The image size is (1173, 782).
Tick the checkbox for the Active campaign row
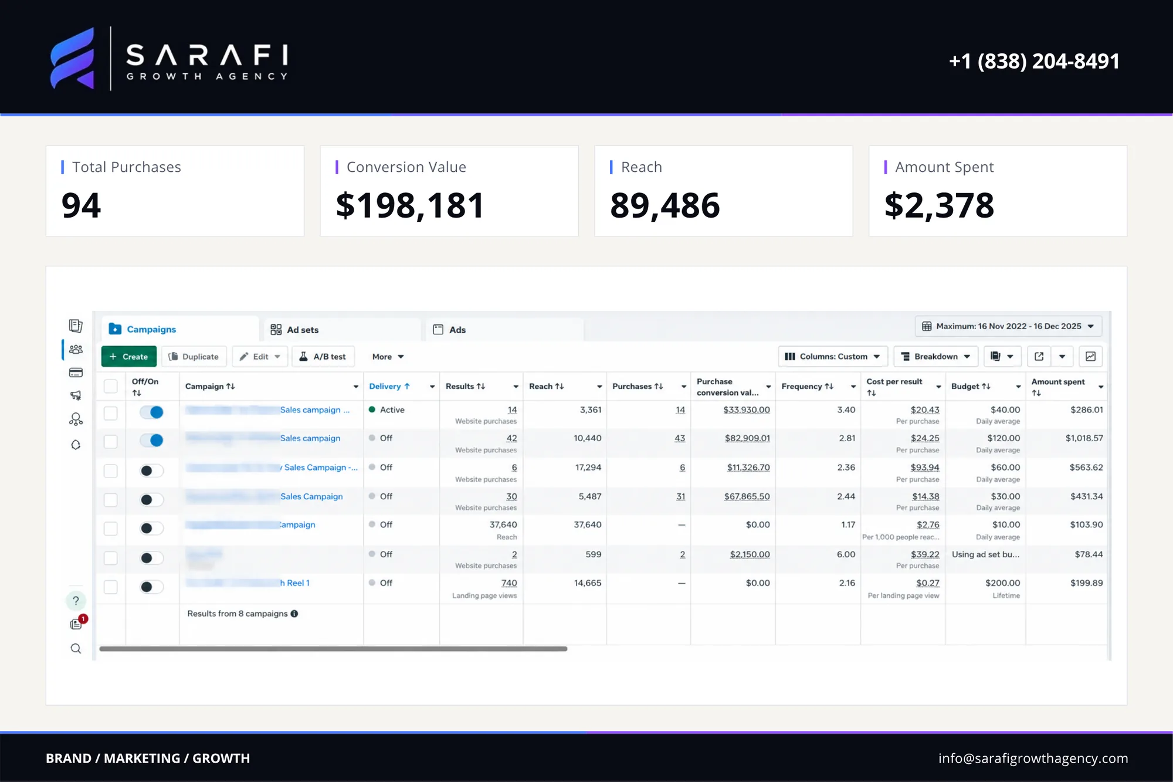click(x=110, y=413)
